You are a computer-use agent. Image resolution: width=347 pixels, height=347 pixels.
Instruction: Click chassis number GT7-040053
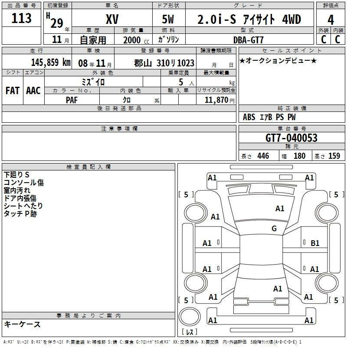tap(291, 138)
